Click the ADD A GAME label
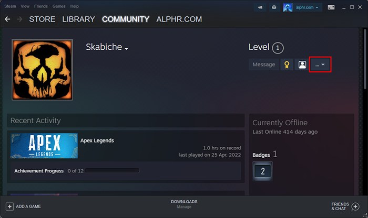368x218 pixels. pyautogui.click(x=28, y=206)
